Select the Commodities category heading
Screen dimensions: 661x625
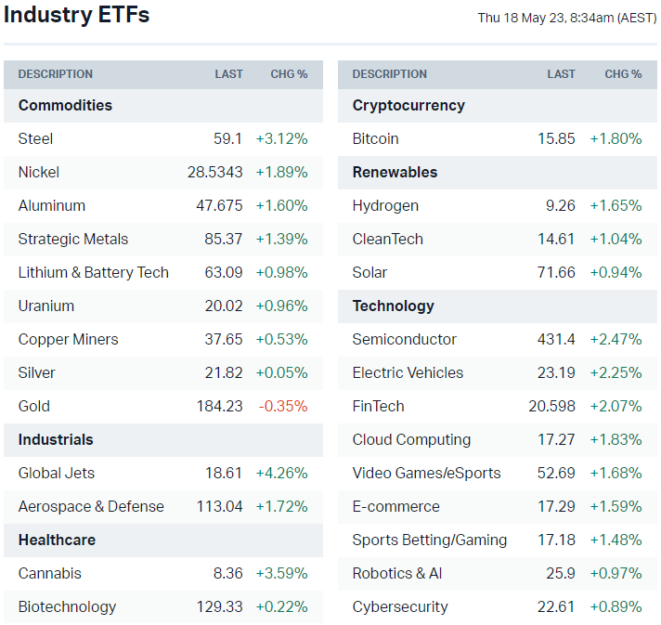[65, 105]
